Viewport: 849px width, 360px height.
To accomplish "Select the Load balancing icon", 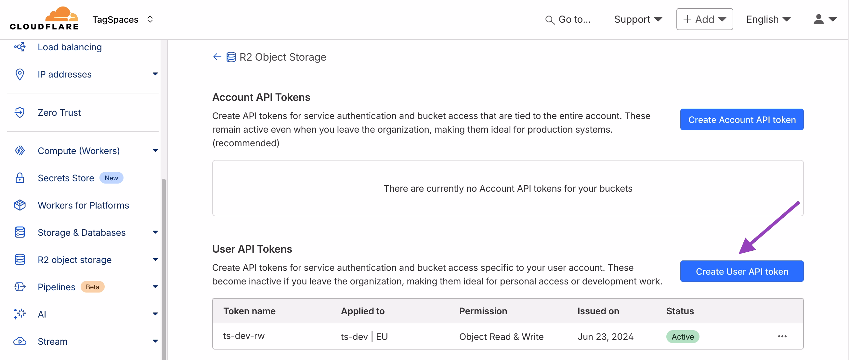I will pos(20,47).
